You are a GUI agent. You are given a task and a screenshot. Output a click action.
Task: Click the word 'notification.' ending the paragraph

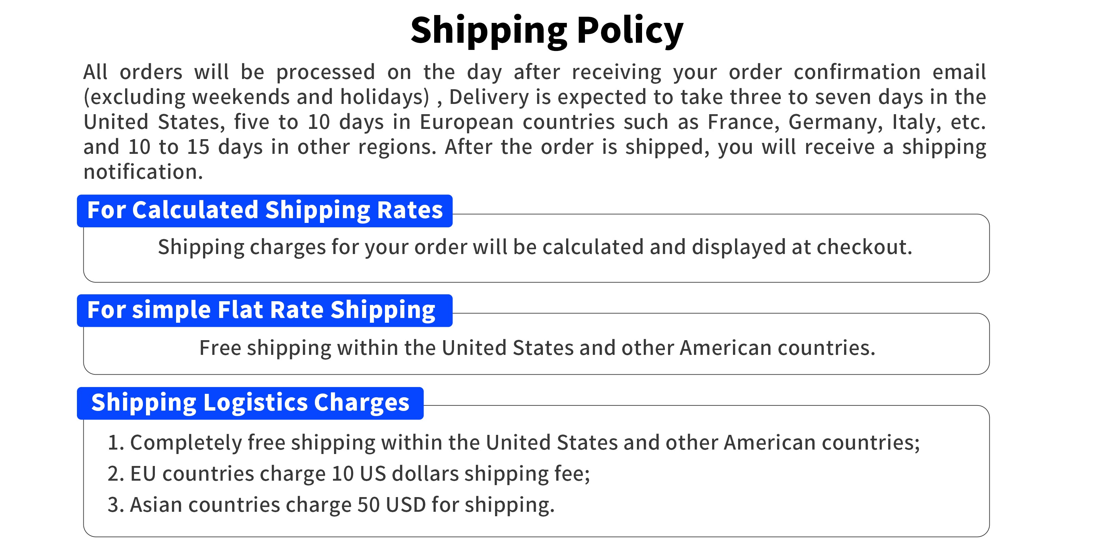pyautogui.click(x=143, y=172)
